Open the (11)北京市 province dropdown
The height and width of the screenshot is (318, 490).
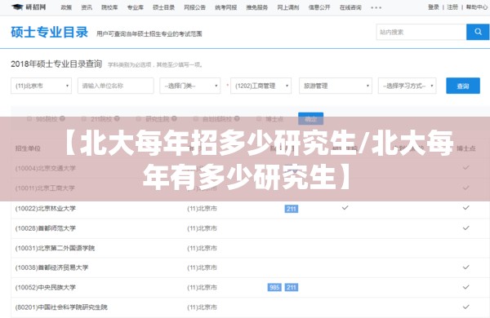pyautogui.click(x=42, y=86)
